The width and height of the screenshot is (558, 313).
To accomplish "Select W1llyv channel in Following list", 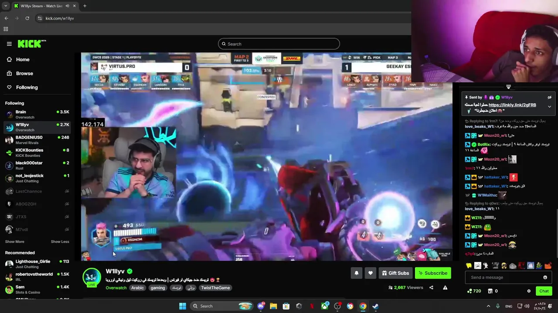I will tap(37, 127).
